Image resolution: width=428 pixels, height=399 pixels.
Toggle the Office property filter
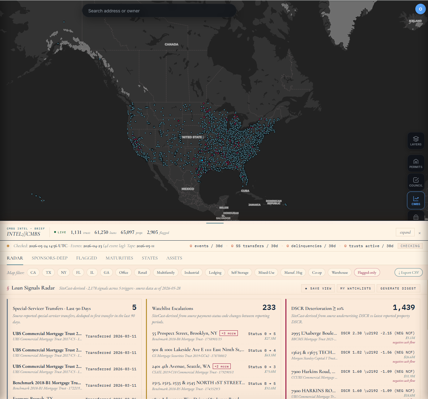click(124, 272)
